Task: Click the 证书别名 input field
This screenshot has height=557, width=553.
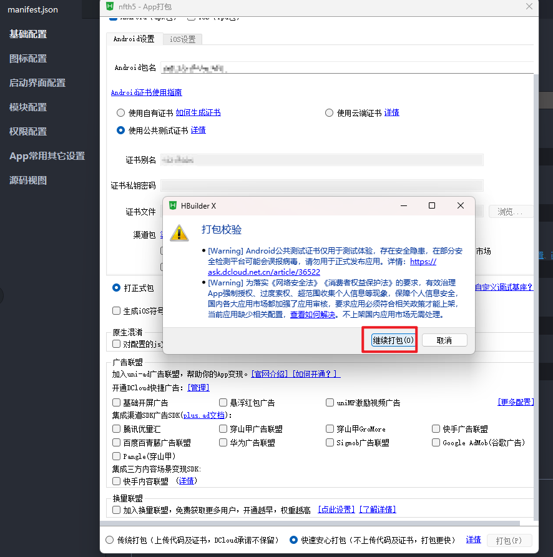Action: pyautogui.click(x=322, y=160)
